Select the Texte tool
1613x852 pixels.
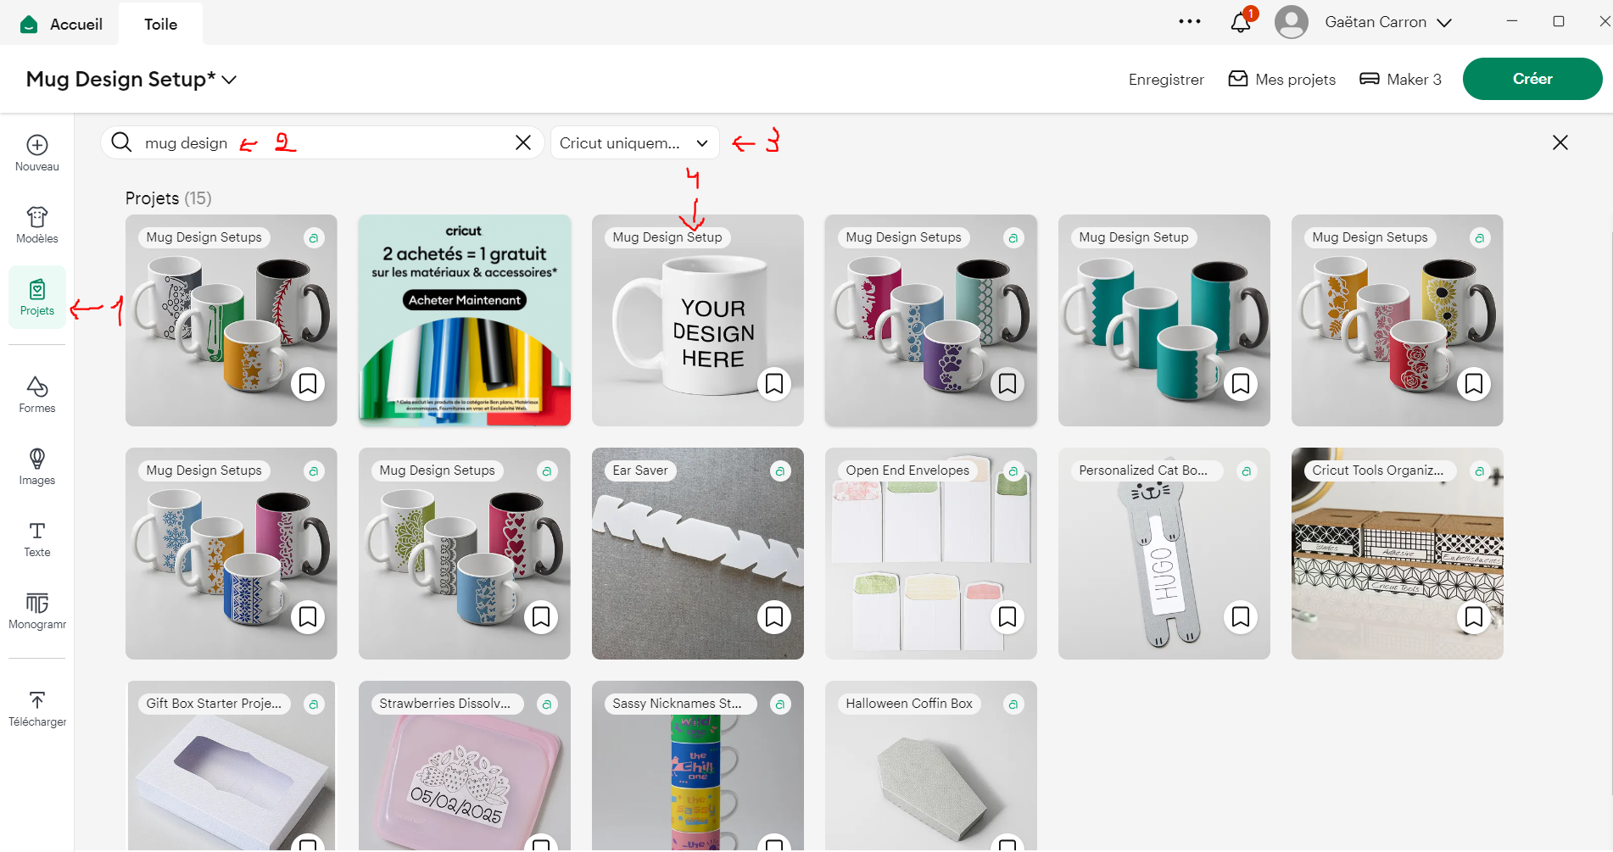click(x=37, y=539)
